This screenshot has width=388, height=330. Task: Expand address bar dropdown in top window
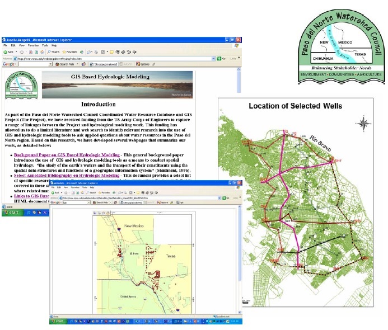[x=213, y=59]
